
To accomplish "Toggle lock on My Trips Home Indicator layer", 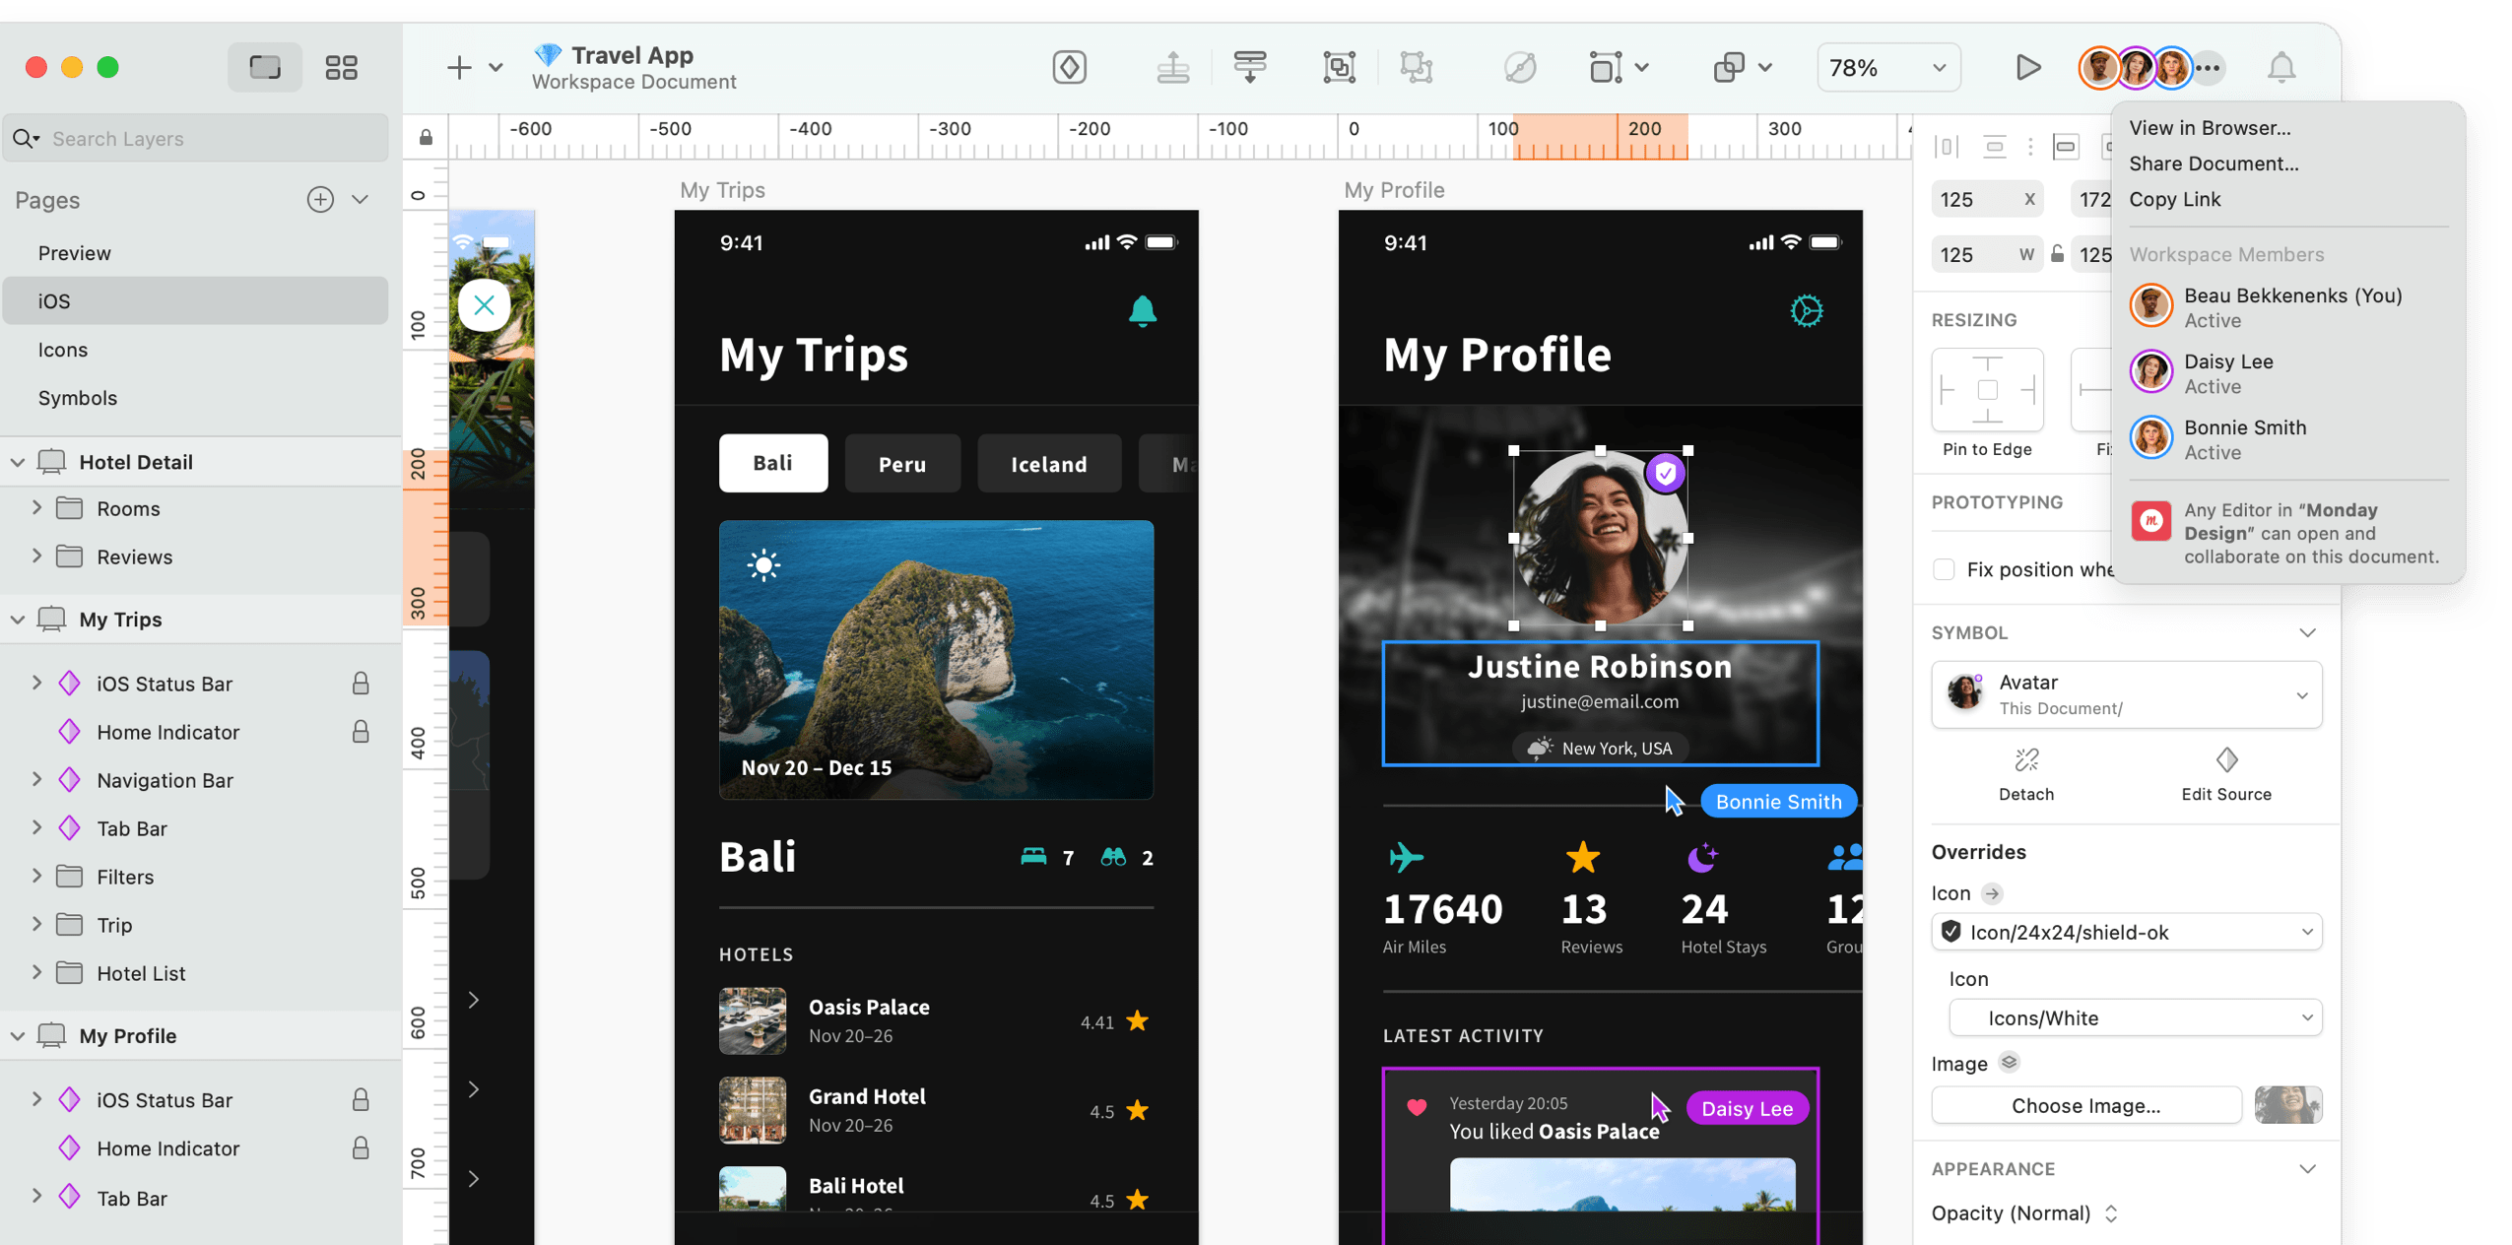I will click(x=361, y=732).
